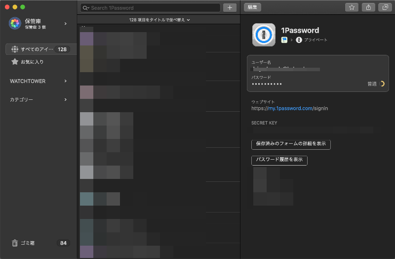Image resolution: width=395 pixels, height=259 pixels.
Task: Expand the 保管庫 vault chevron
Action: click(66, 23)
